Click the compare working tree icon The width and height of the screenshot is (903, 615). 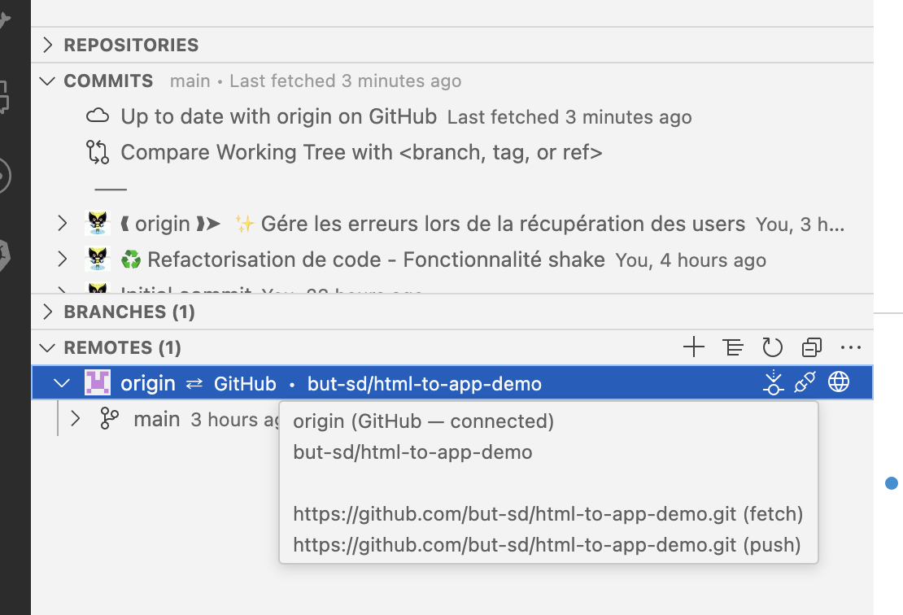coord(98,152)
